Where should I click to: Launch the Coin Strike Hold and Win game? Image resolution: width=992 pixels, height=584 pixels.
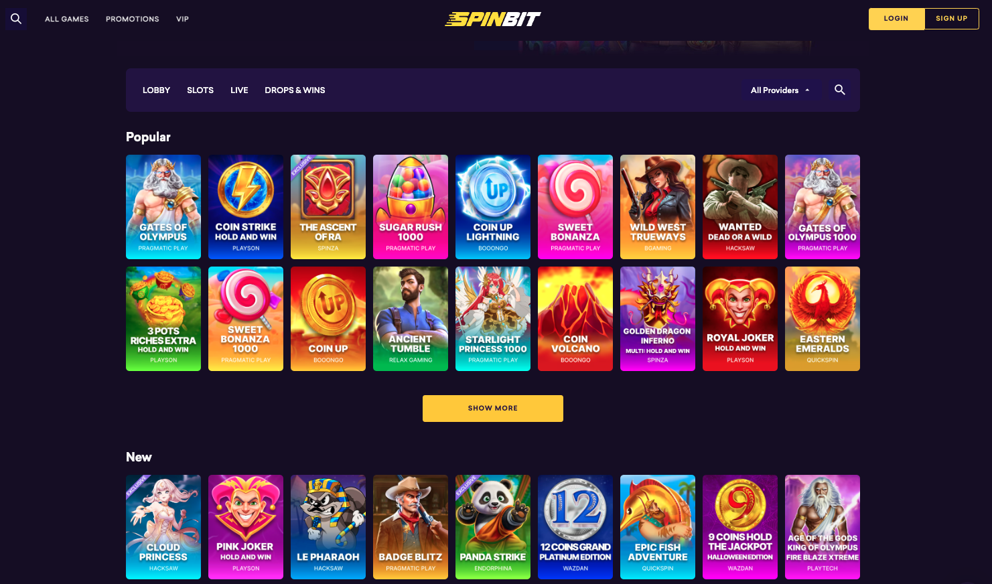pos(246,207)
